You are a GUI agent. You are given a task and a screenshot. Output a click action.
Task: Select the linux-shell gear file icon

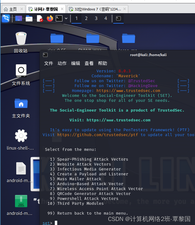(21, 140)
